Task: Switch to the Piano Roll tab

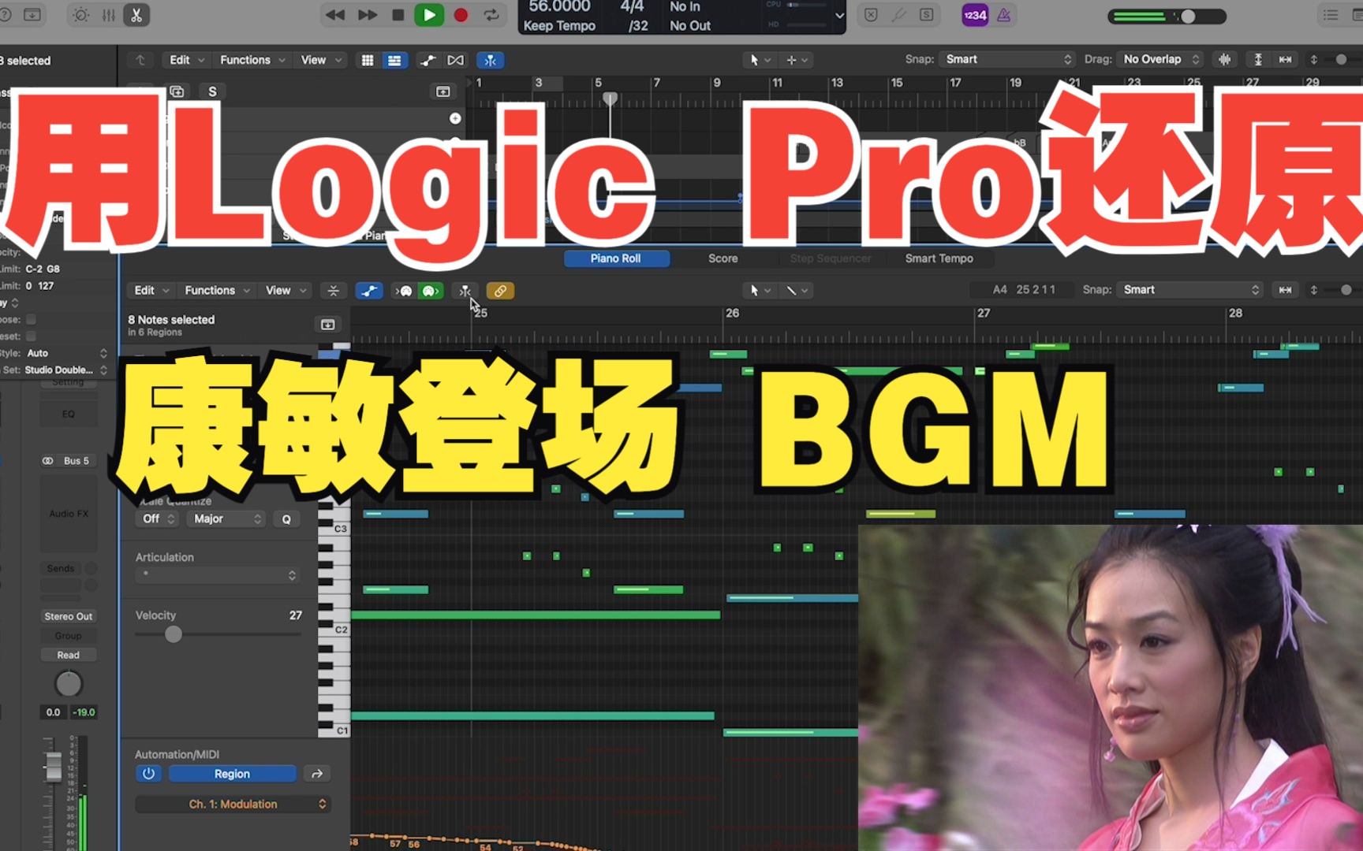Action: (616, 258)
